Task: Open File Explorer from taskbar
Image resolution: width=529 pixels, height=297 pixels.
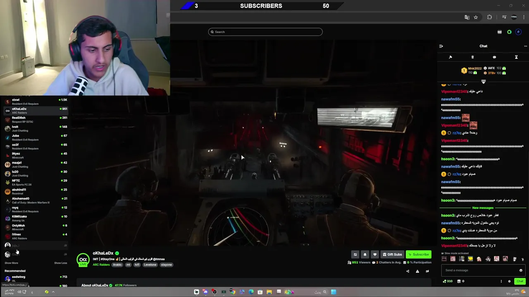Action: (x=269, y=292)
